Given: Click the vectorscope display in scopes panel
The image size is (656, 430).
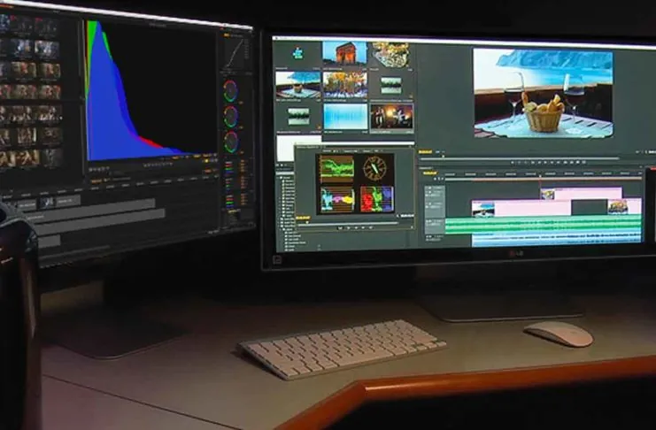Looking at the screenshot, I should [374, 168].
